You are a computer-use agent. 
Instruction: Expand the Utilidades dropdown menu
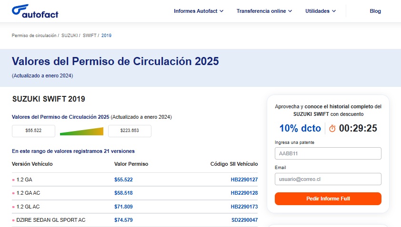(321, 11)
